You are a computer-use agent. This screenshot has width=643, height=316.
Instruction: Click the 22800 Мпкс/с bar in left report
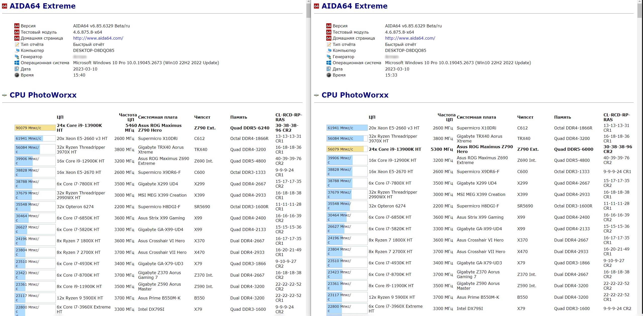(35, 310)
